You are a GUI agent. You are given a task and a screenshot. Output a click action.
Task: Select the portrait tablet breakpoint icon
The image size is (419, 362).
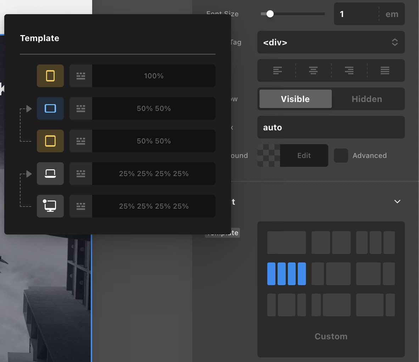50,76
